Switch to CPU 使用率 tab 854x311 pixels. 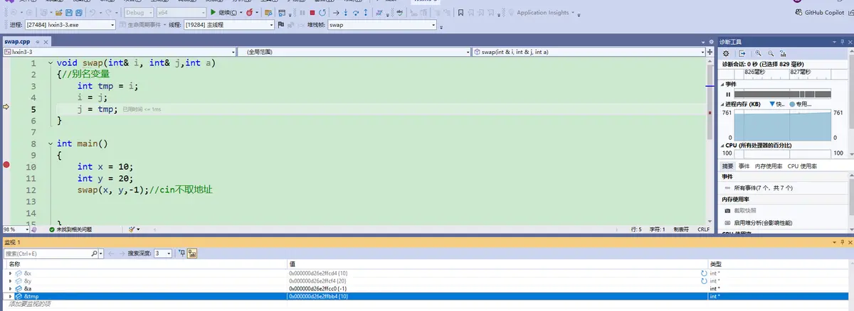coord(802,165)
